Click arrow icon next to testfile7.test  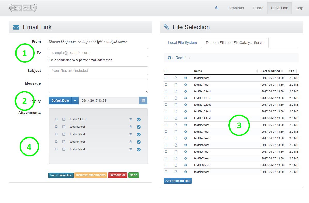(x=185, y=158)
